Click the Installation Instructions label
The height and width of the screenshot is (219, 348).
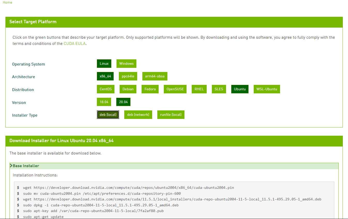click(35, 175)
